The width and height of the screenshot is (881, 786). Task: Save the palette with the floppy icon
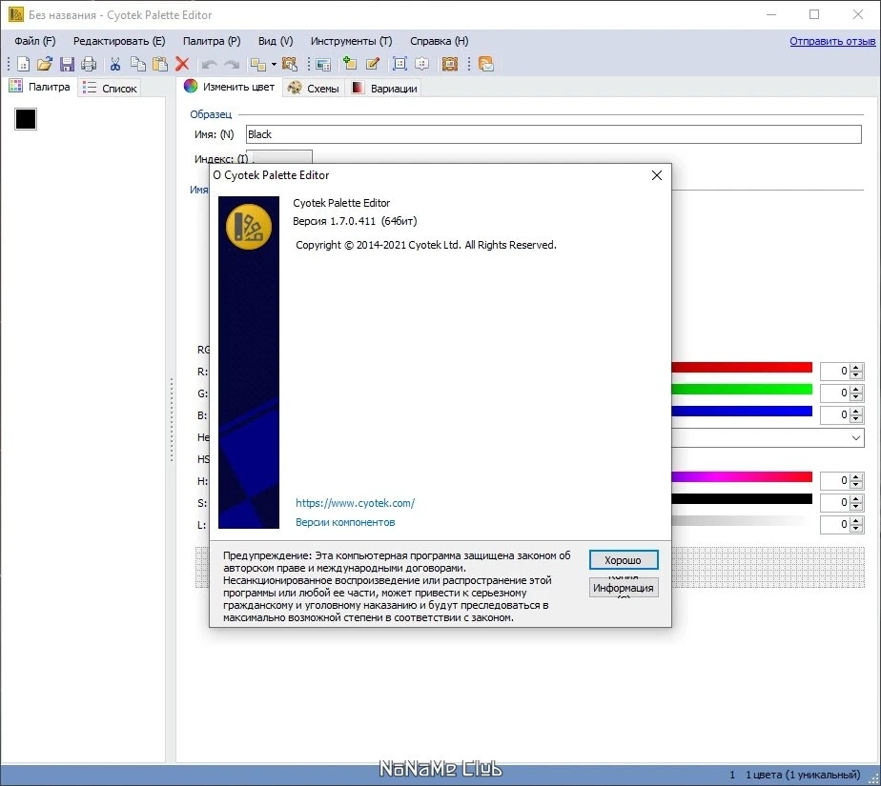[x=67, y=64]
